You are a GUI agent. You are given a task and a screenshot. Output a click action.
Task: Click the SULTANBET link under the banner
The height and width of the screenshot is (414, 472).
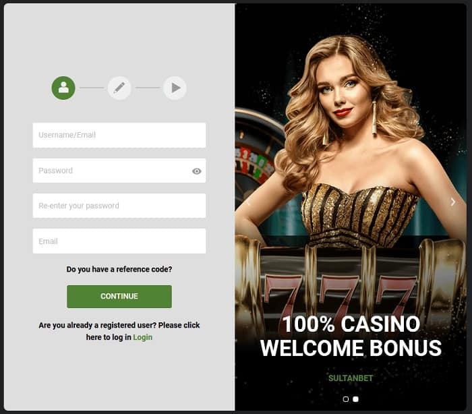point(351,378)
